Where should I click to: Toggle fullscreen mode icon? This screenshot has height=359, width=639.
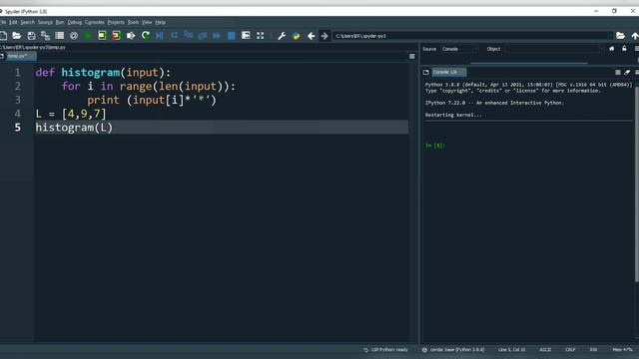click(260, 36)
